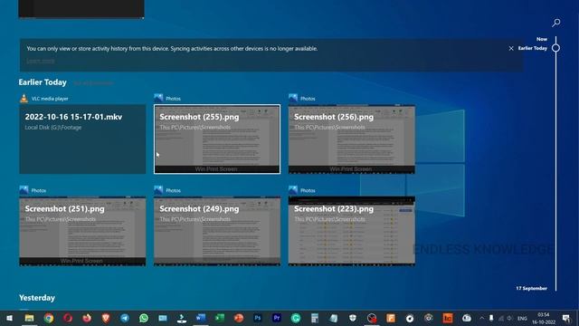Launch Google Chrome from the taskbar
This screenshot has width=579, height=326.
coord(48,318)
